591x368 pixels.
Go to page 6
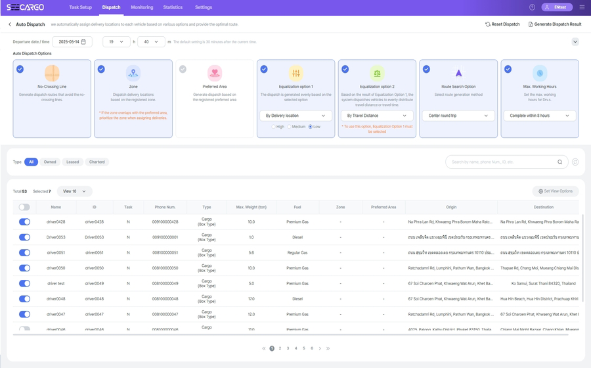(x=312, y=348)
